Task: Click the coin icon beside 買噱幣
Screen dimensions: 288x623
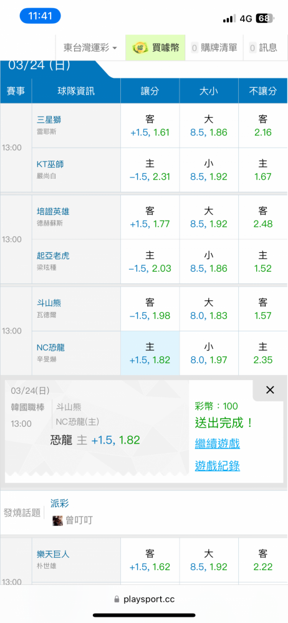Action: pos(140,48)
